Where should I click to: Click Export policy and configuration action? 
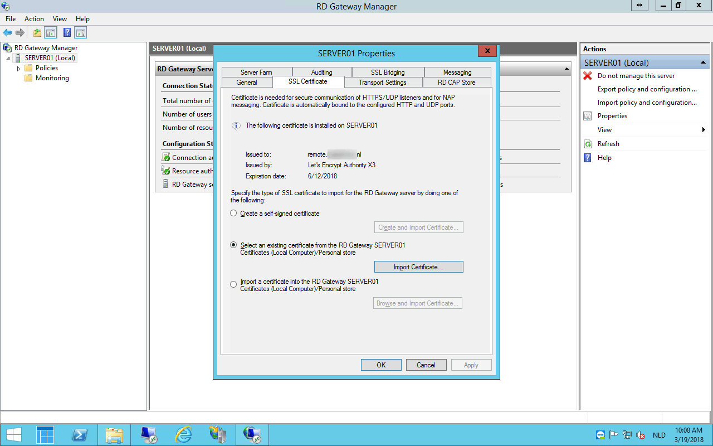click(647, 89)
